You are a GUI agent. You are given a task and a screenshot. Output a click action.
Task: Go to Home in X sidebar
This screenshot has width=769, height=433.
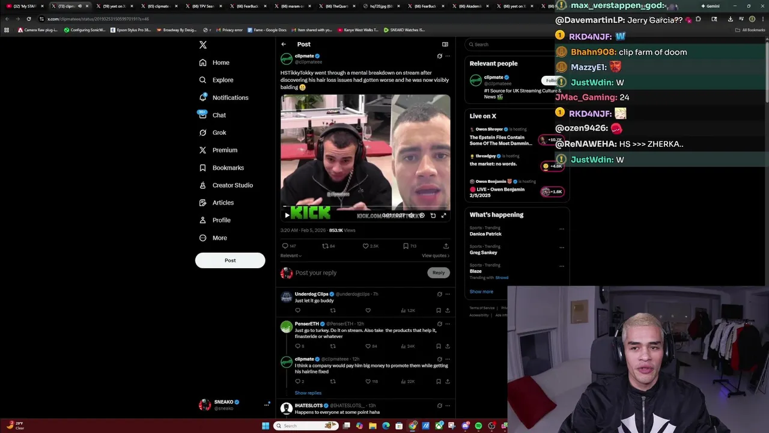coord(214,63)
